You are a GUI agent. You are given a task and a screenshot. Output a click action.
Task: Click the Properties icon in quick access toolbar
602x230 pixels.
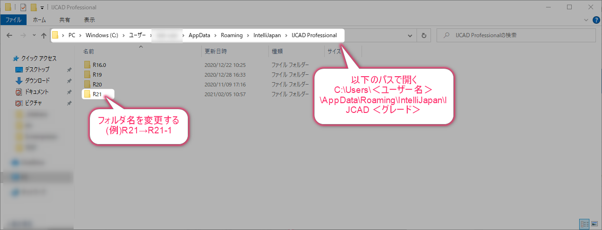[23, 7]
